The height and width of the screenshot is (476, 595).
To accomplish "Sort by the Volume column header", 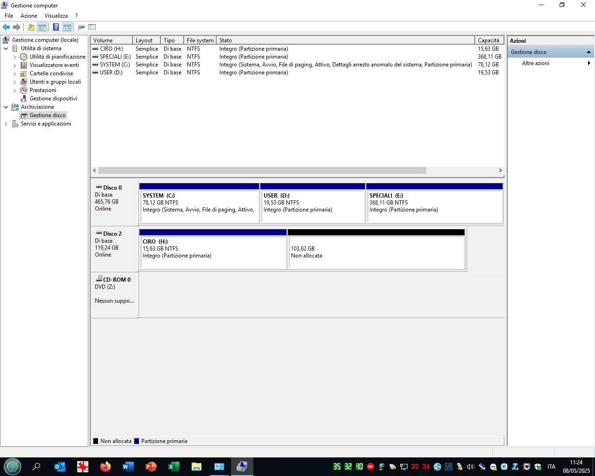I will [x=112, y=40].
